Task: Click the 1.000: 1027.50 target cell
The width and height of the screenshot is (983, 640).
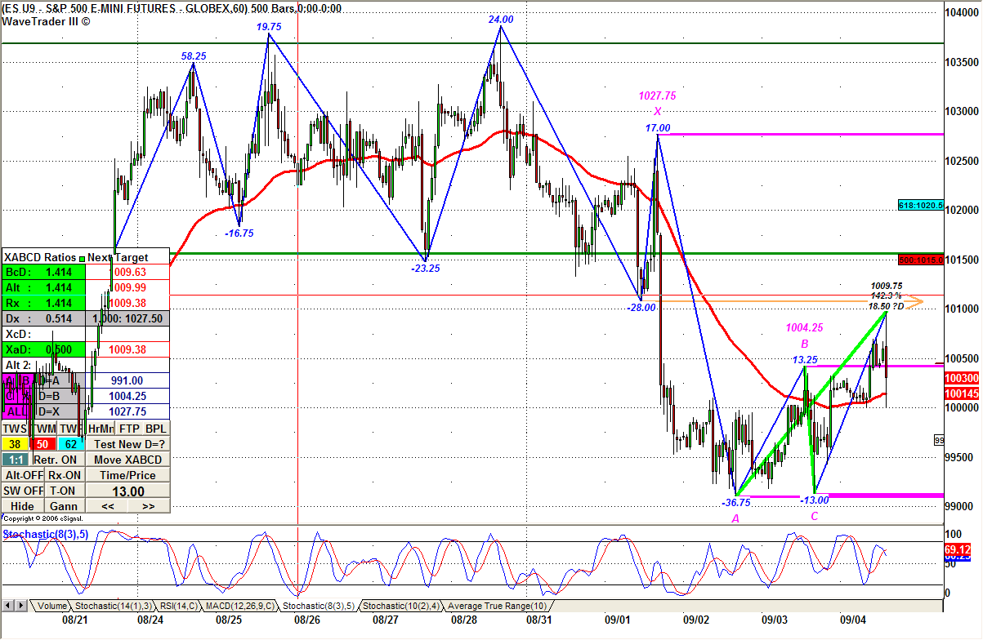Action: pyautogui.click(x=128, y=318)
